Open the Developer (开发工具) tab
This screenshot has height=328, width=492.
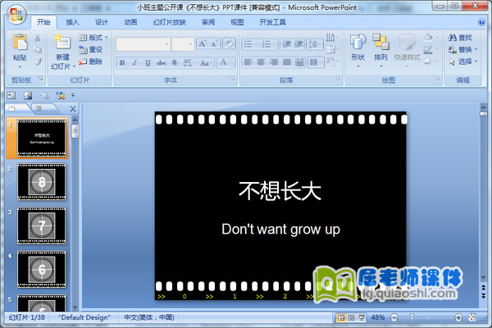[272, 22]
